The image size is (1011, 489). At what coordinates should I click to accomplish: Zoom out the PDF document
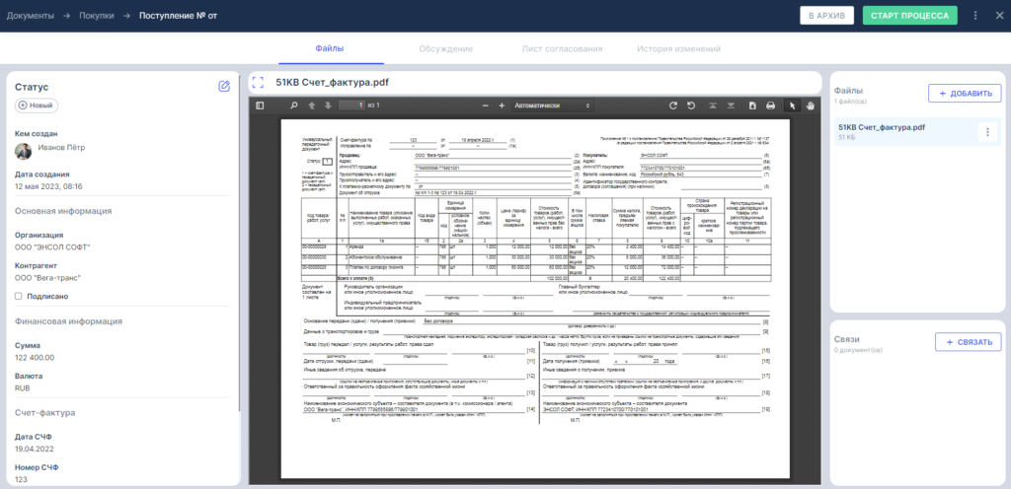coord(485,105)
